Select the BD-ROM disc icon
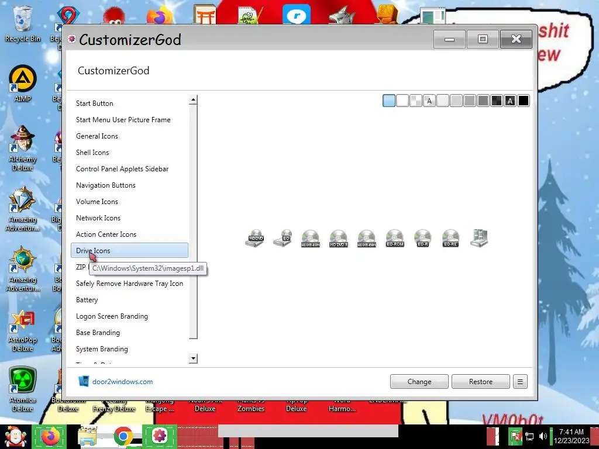 point(395,239)
